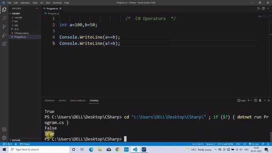The image size is (272, 153).
Task: Click the terminal scrollbar thumb
Action: point(271,137)
